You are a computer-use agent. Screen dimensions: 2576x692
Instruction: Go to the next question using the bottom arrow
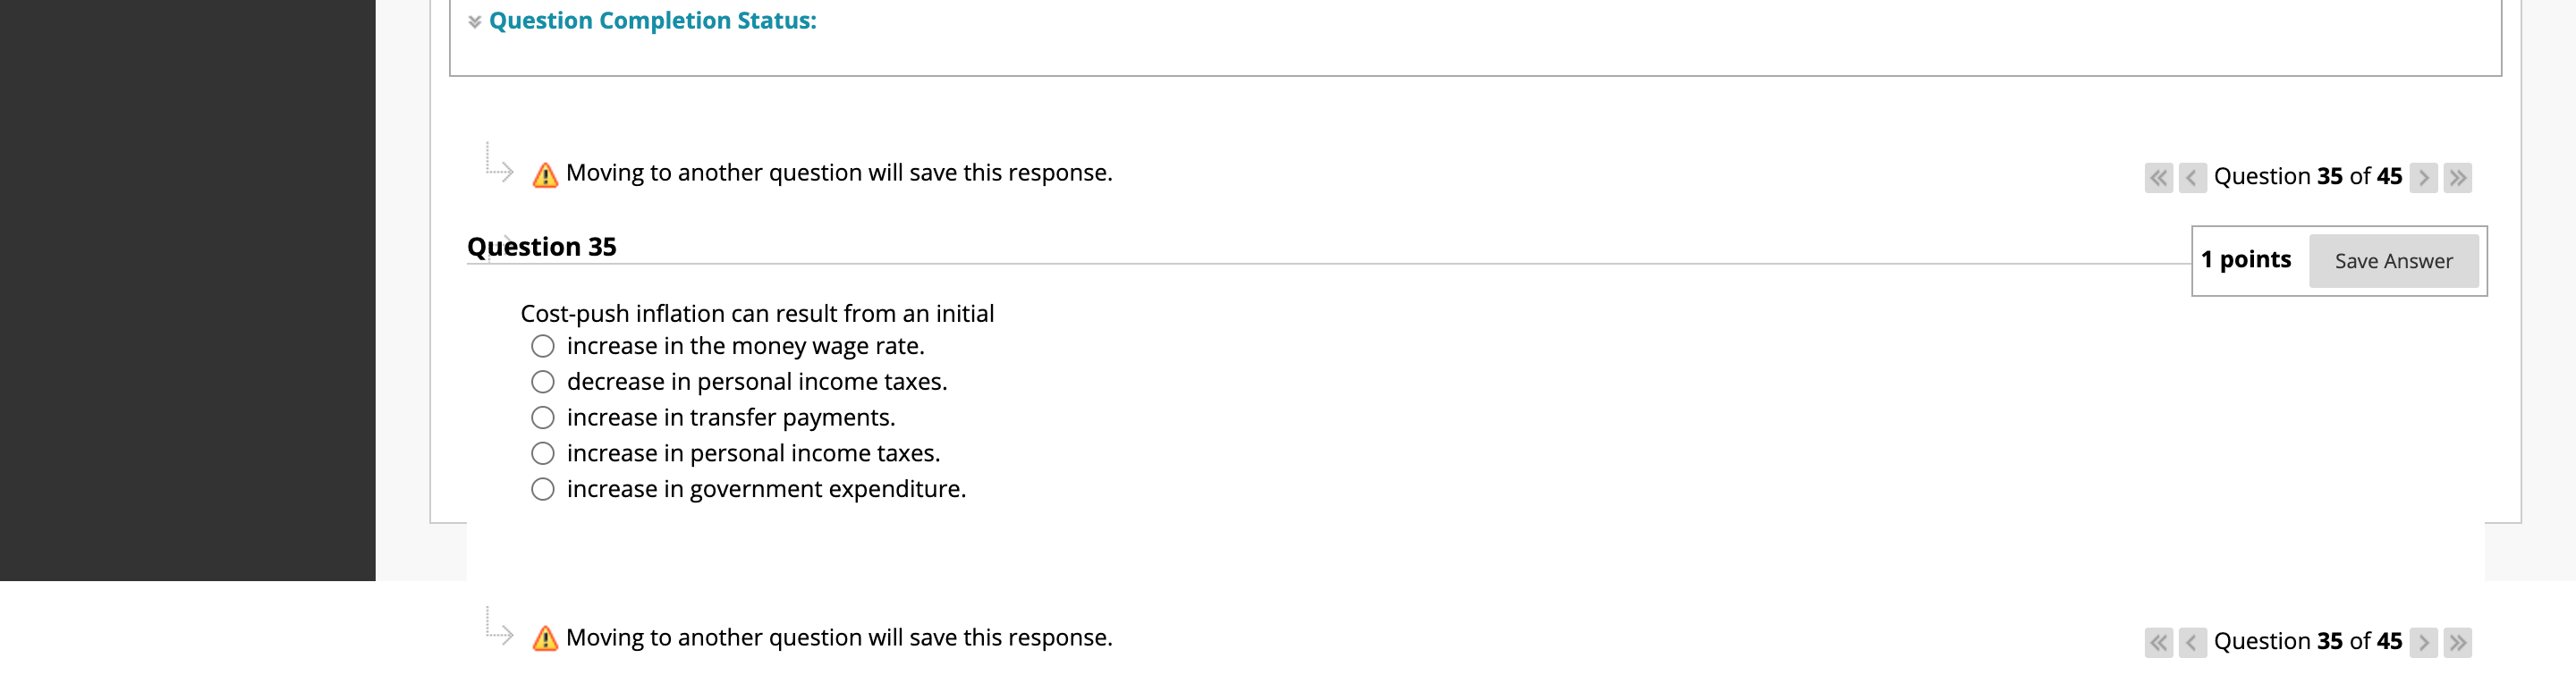pos(2424,642)
